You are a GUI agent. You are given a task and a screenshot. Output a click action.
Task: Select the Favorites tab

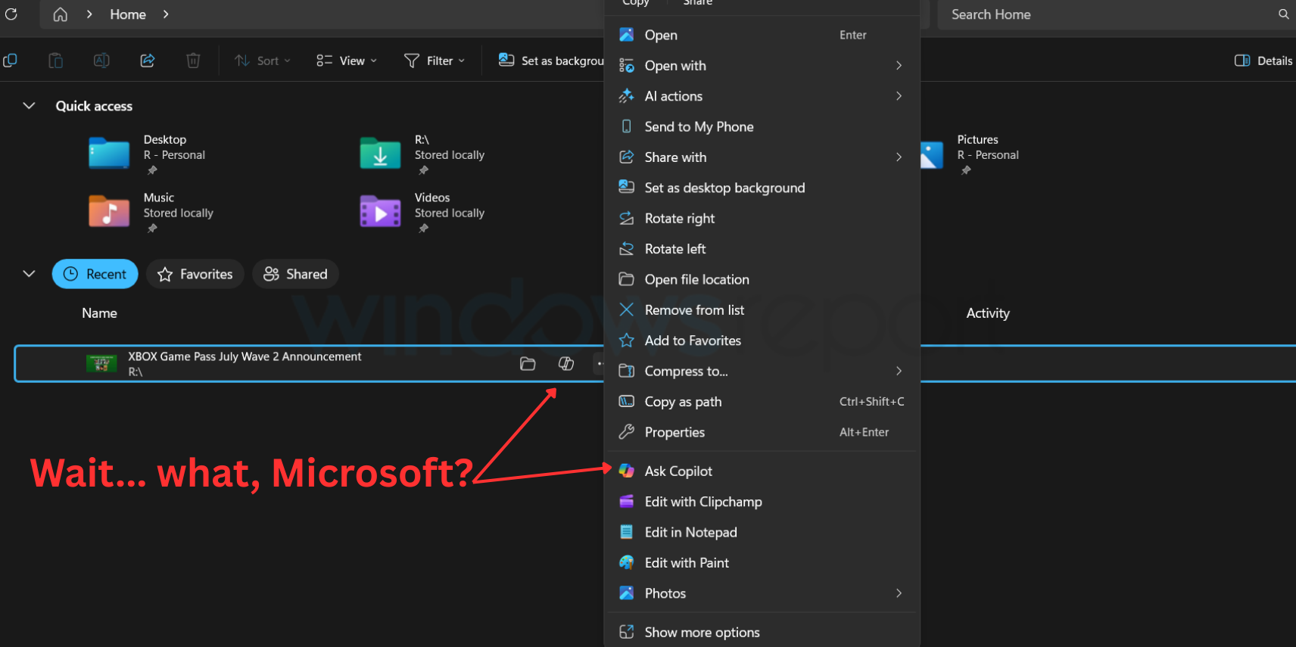pyautogui.click(x=195, y=274)
